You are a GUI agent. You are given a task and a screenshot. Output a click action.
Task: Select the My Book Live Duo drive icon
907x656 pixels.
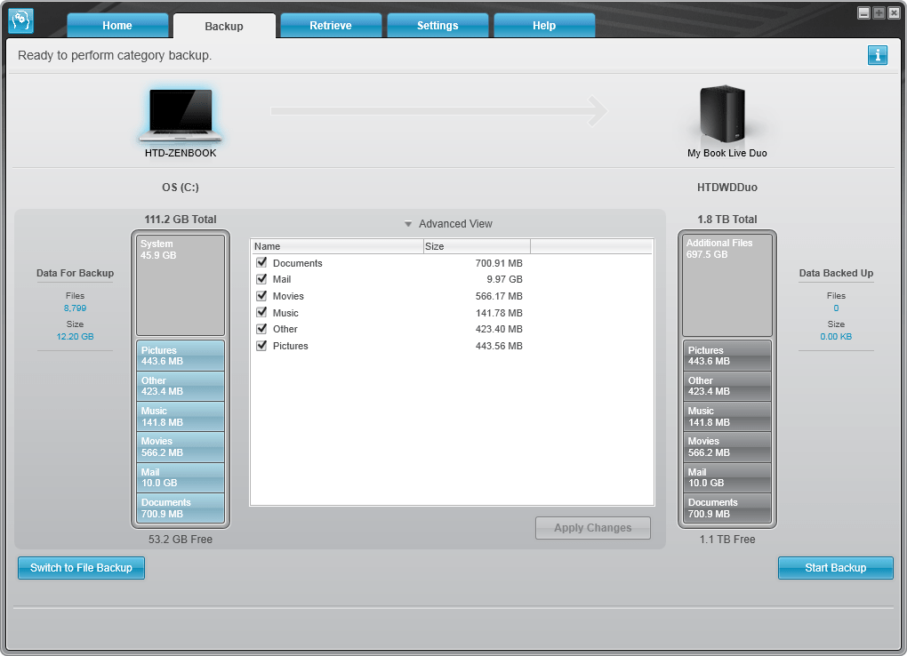click(722, 114)
